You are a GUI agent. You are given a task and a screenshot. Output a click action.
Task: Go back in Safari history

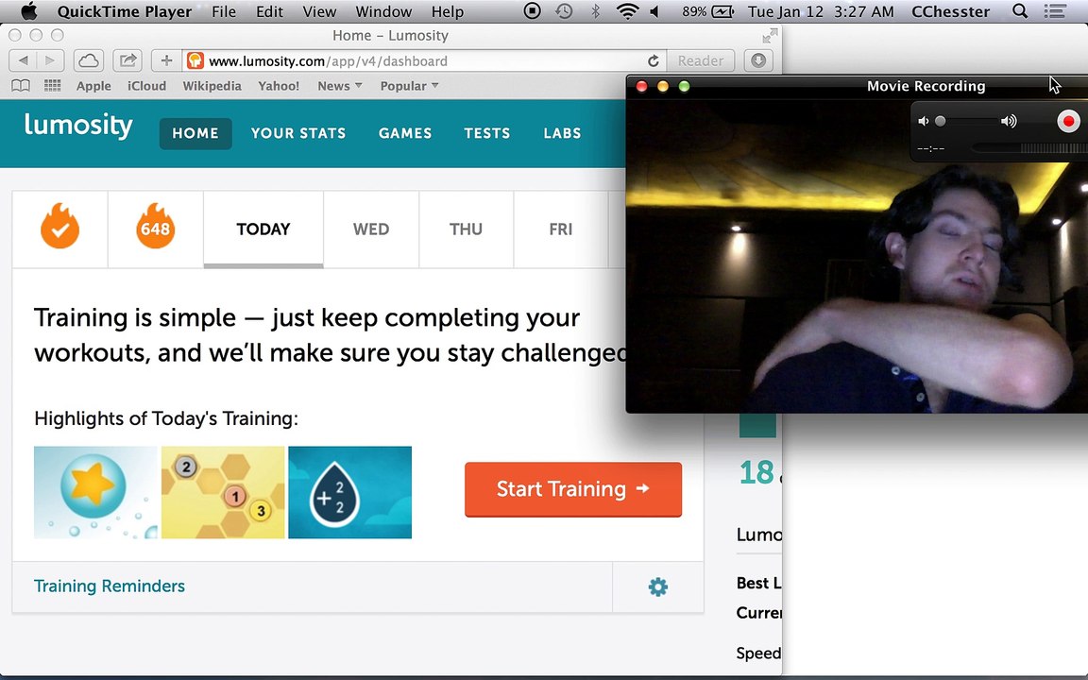[x=23, y=60]
